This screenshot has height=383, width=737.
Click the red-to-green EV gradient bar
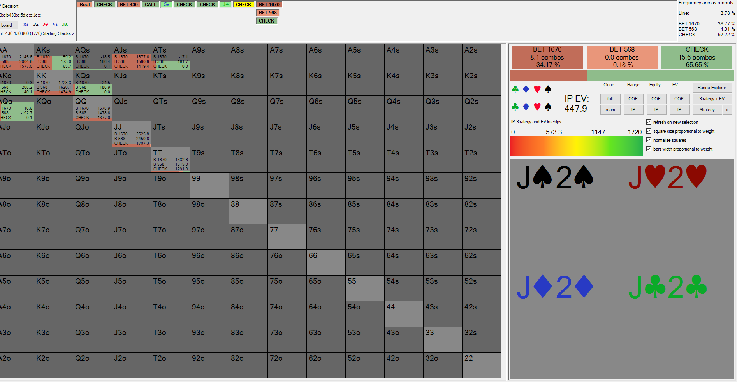tap(576, 147)
